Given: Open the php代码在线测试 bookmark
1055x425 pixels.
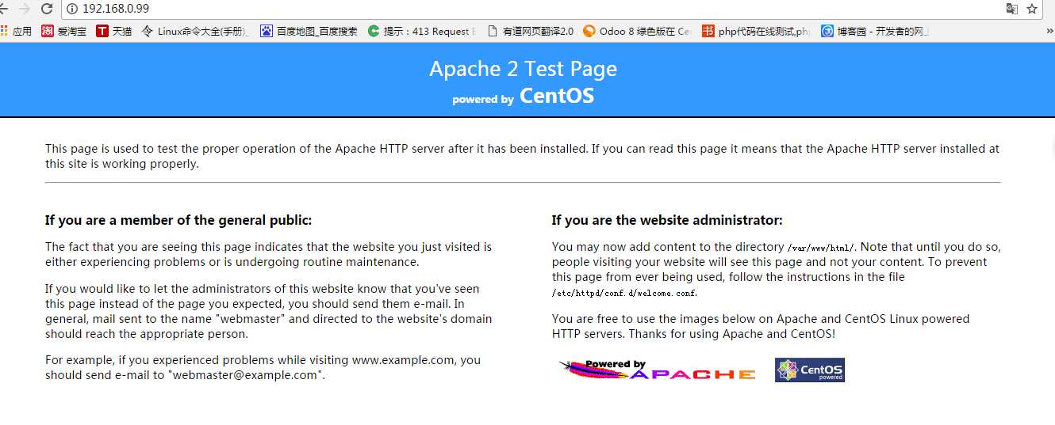Looking at the screenshot, I should tap(757, 32).
